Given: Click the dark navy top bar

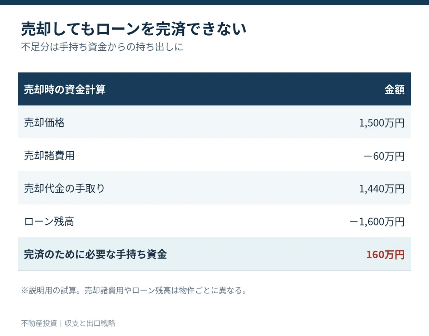Looking at the screenshot, I should coord(214,2).
